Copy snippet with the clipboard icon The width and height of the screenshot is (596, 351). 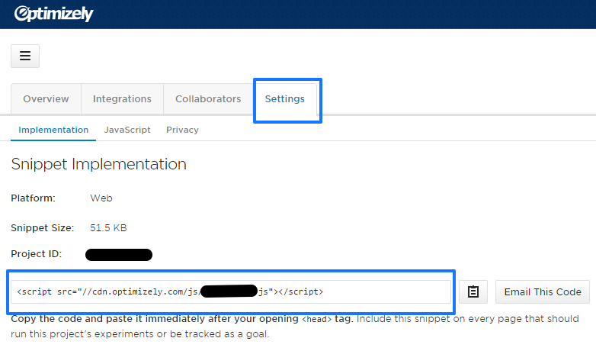tap(473, 292)
